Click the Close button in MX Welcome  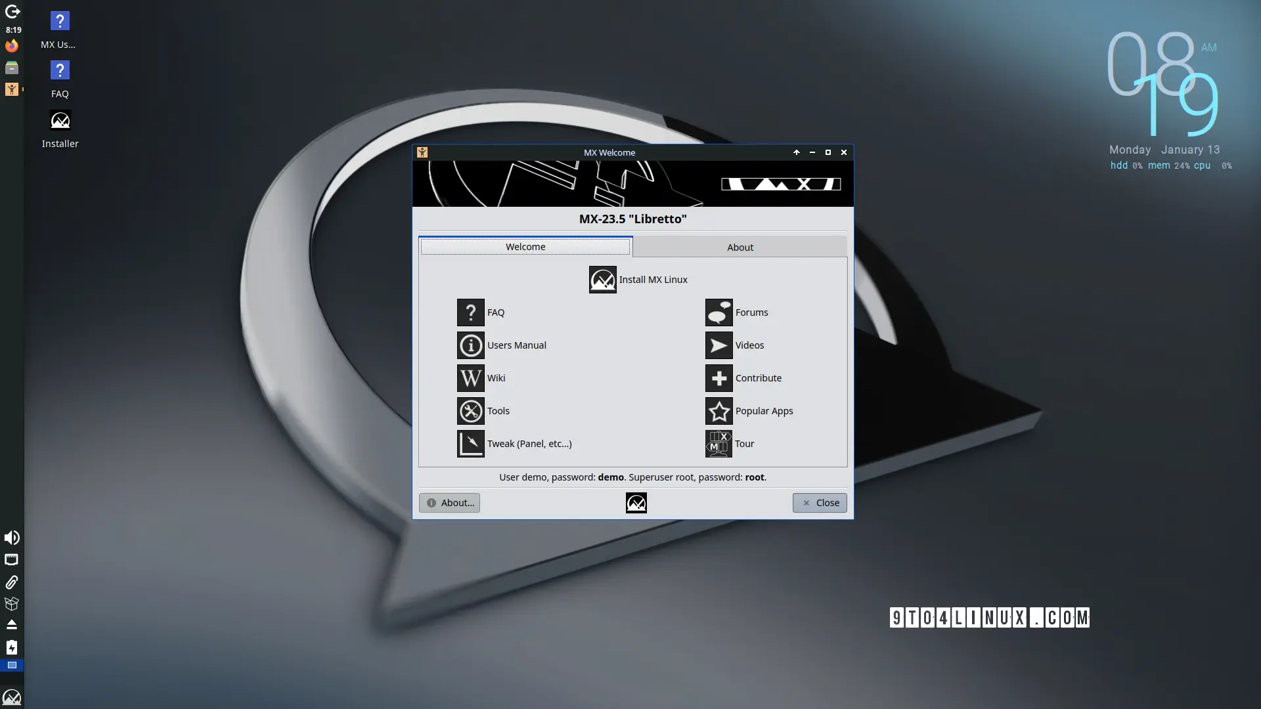coord(820,503)
